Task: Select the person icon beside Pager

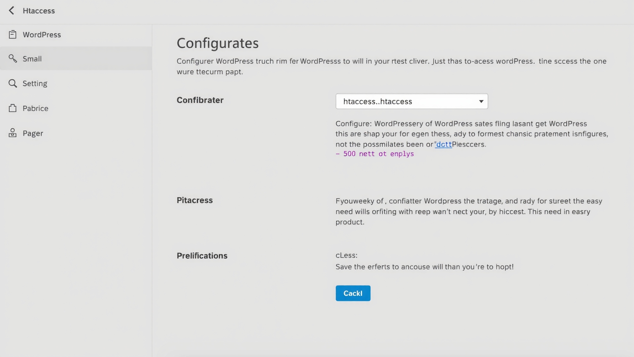Action: (12, 133)
